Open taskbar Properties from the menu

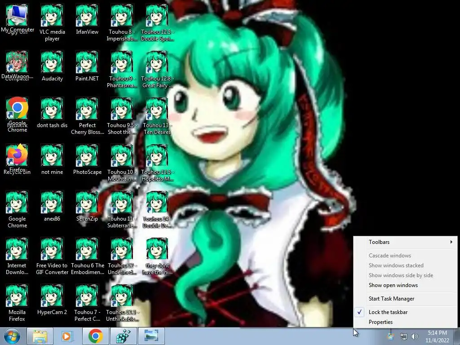(x=406, y=322)
